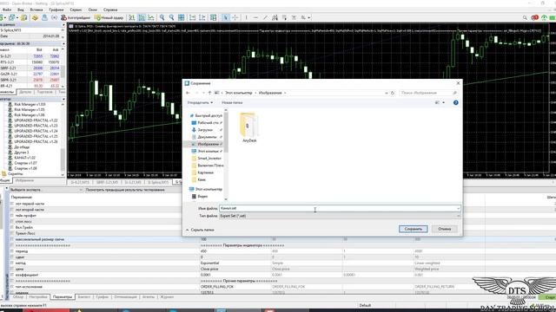Tick checkbox for 'лот второй части'
Image resolution: width=556 pixels, height=312 pixels.
pos(12,210)
